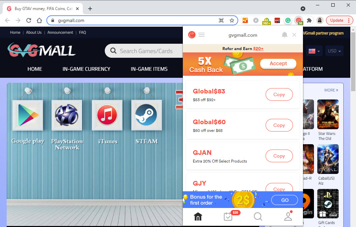Close the coupon extension popup
356x227 pixels.
[294, 35]
